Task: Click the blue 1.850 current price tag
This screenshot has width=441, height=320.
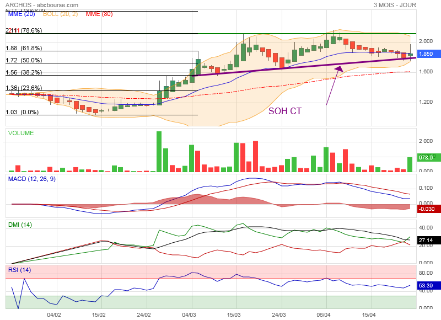Action: click(x=429, y=54)
